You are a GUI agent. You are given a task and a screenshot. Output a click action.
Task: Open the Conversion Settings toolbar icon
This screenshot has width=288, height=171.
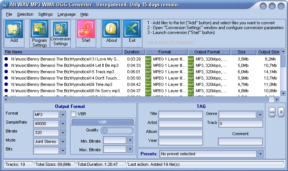61,29
